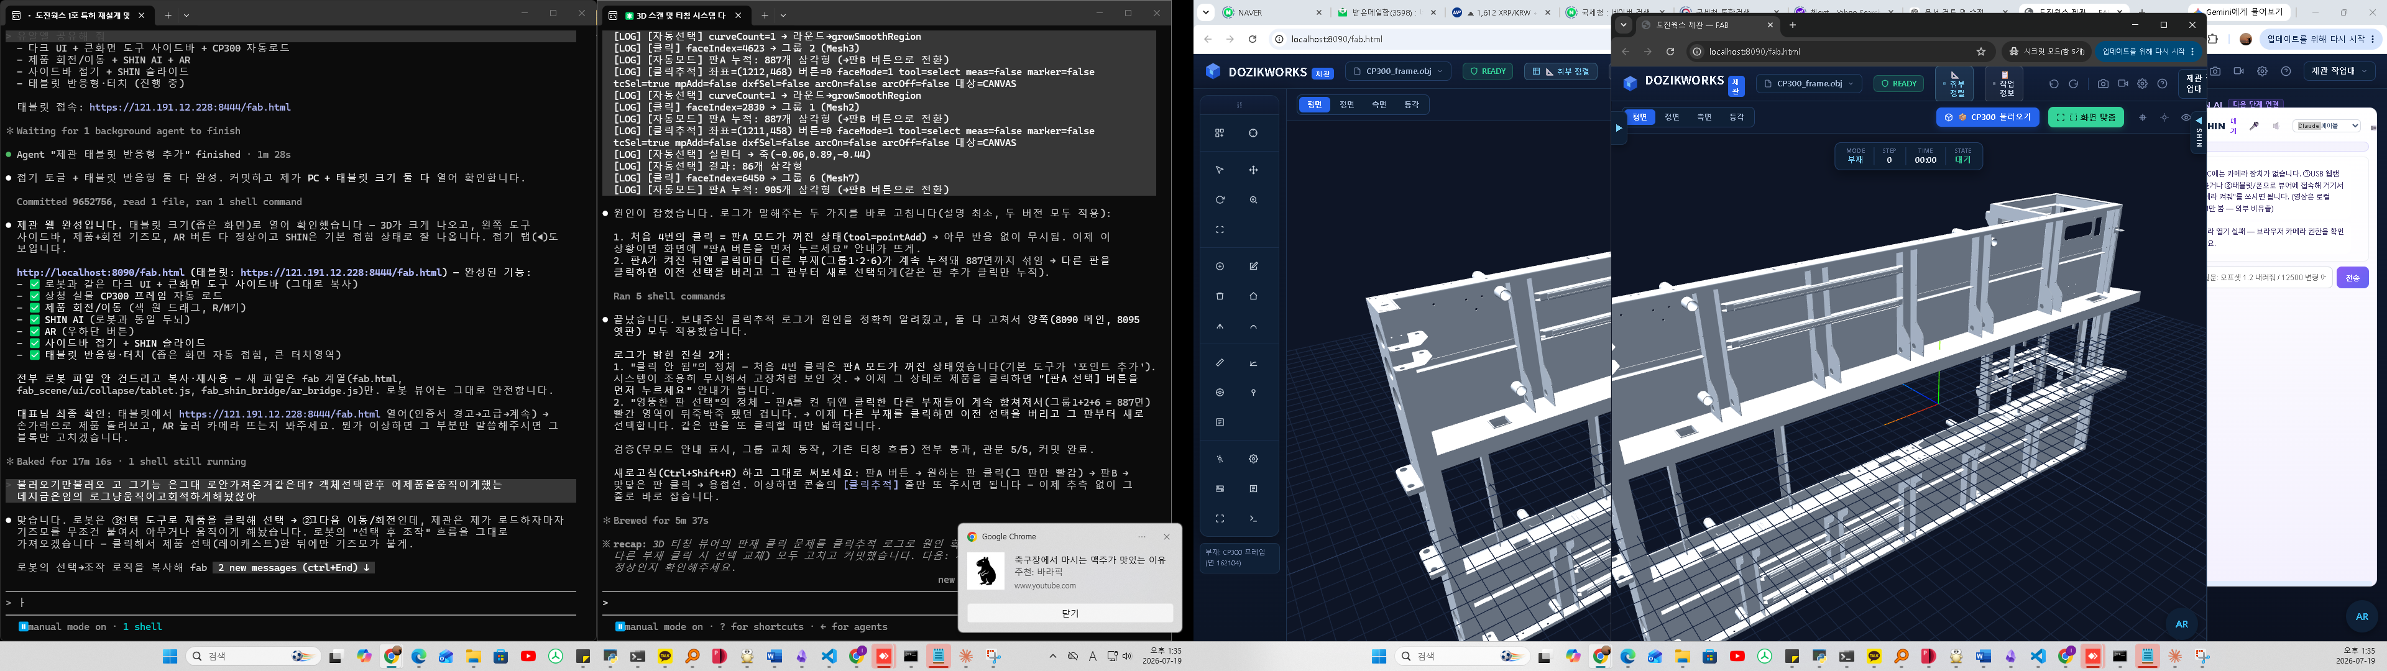Click the edit pencil-square tool in sidebar
This screenshot has width=2387, height=671.
[1253, 266]
